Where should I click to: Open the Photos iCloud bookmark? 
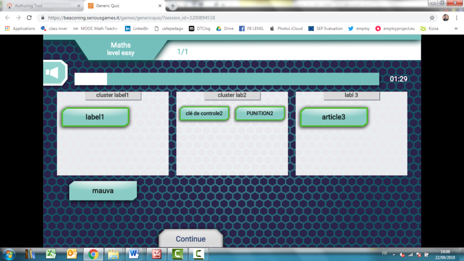[x=286, y=29]
